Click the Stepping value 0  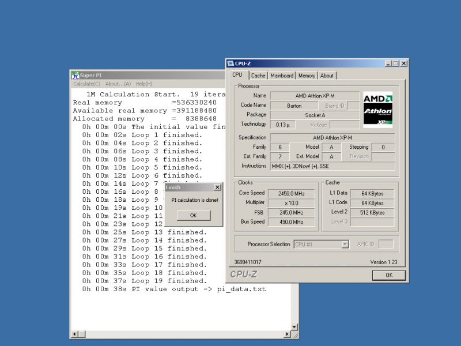383,147
